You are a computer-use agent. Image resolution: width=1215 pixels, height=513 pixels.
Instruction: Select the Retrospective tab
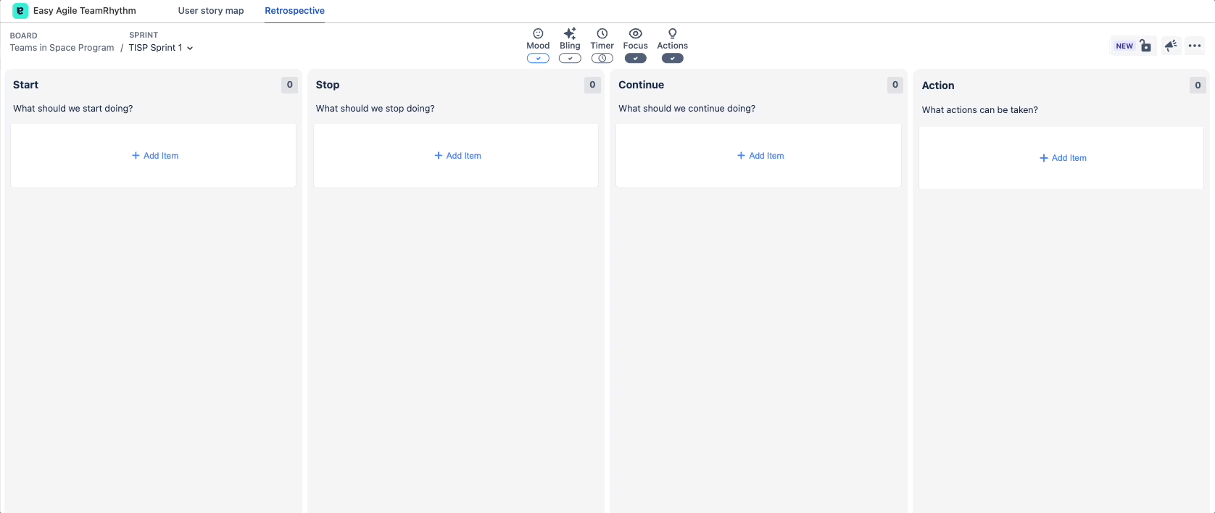click(294, 11)
